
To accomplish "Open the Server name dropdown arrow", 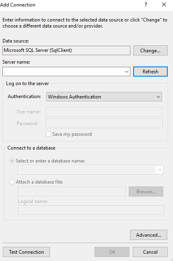I will click(x=127, y=72).
